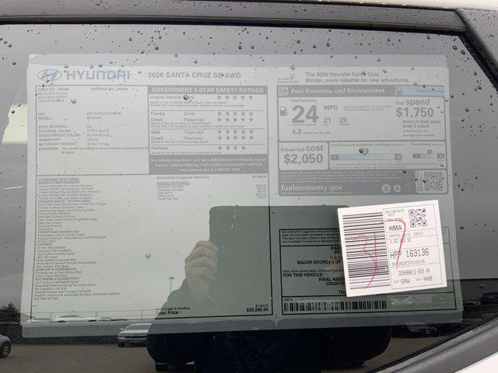Click the Rollover star rating
Image resolution: width=498 pixels, height=373 pixels.
232,148
